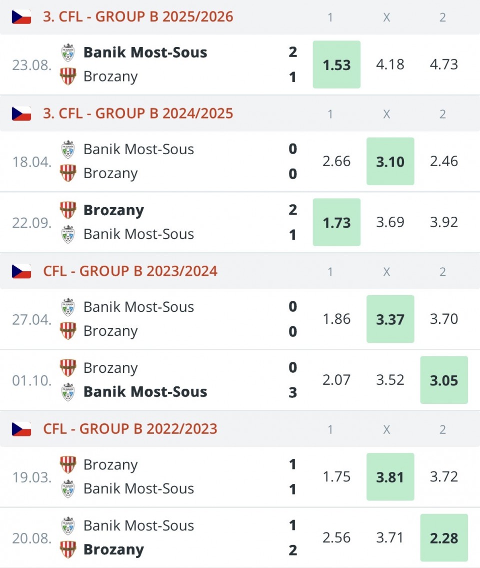Click Brozany crest in 23.08. match
Viewport: 480px width, 568px height.
click(x=68, y=77)
